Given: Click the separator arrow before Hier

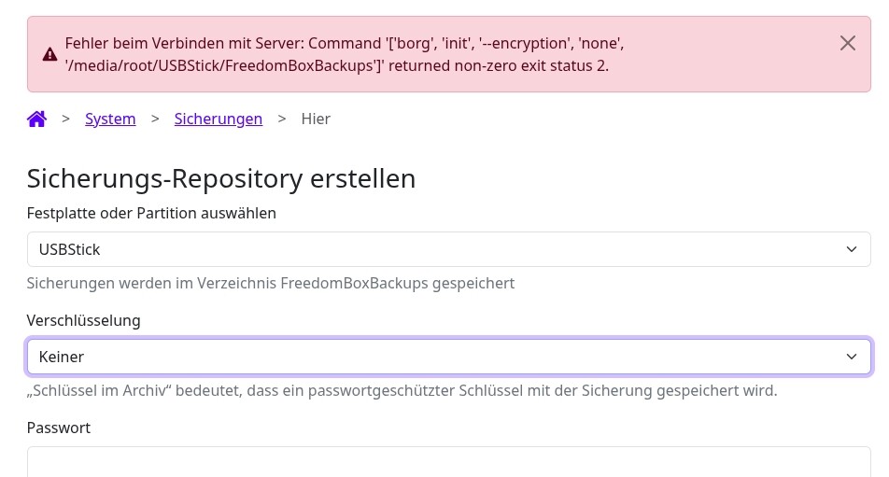Looking at the screenshot, I should pos(282,119).
